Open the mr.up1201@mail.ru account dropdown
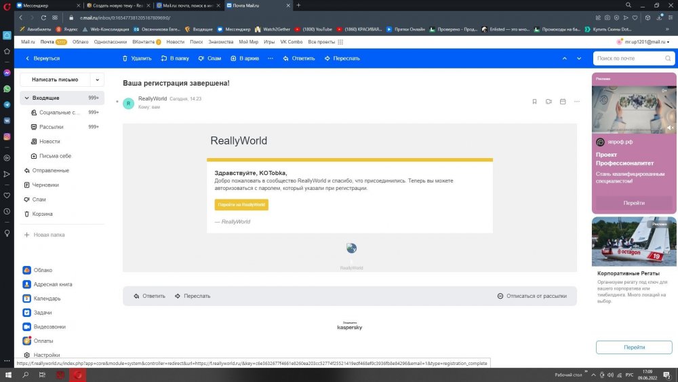Screen dimensions: 678x382 coord(643,42)
